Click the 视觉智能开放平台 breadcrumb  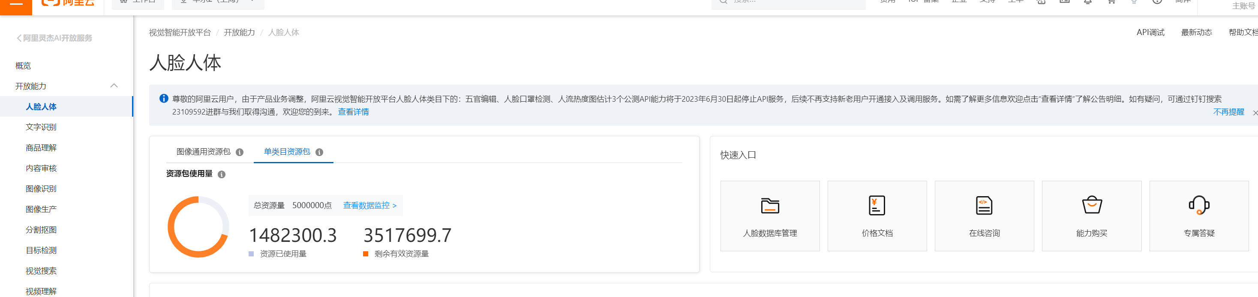[180, 32]
